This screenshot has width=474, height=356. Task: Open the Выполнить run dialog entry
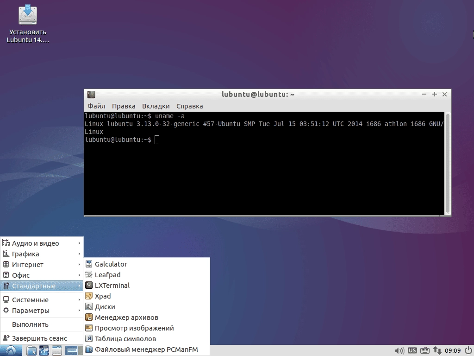click(x=42, y=324)
